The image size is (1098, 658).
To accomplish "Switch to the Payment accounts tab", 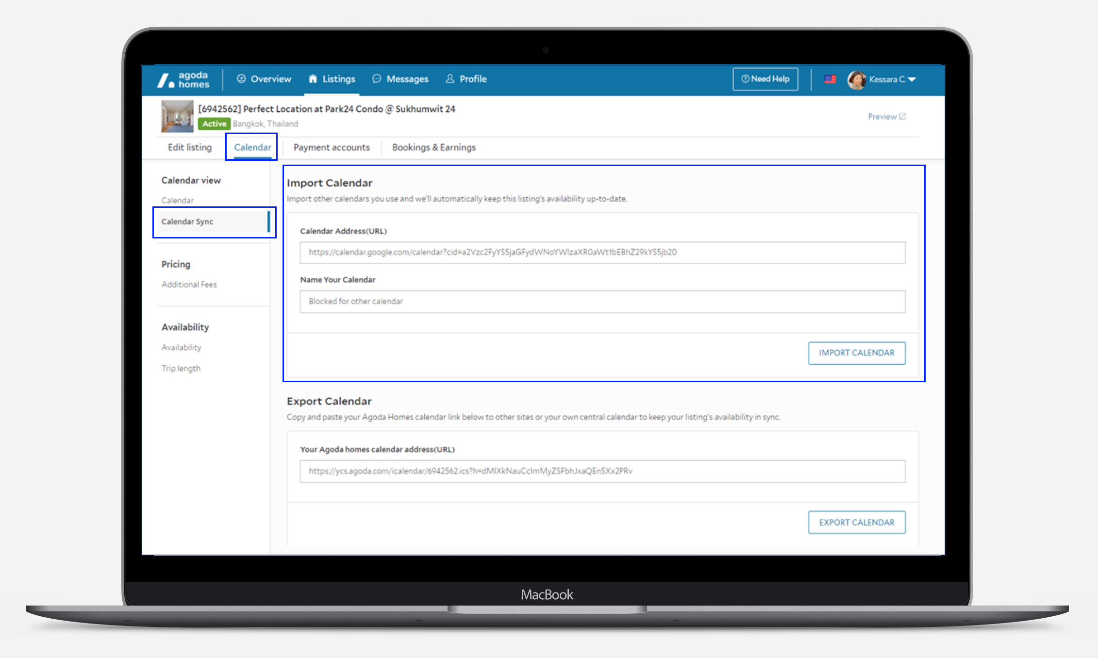I will tap(332, 148).
